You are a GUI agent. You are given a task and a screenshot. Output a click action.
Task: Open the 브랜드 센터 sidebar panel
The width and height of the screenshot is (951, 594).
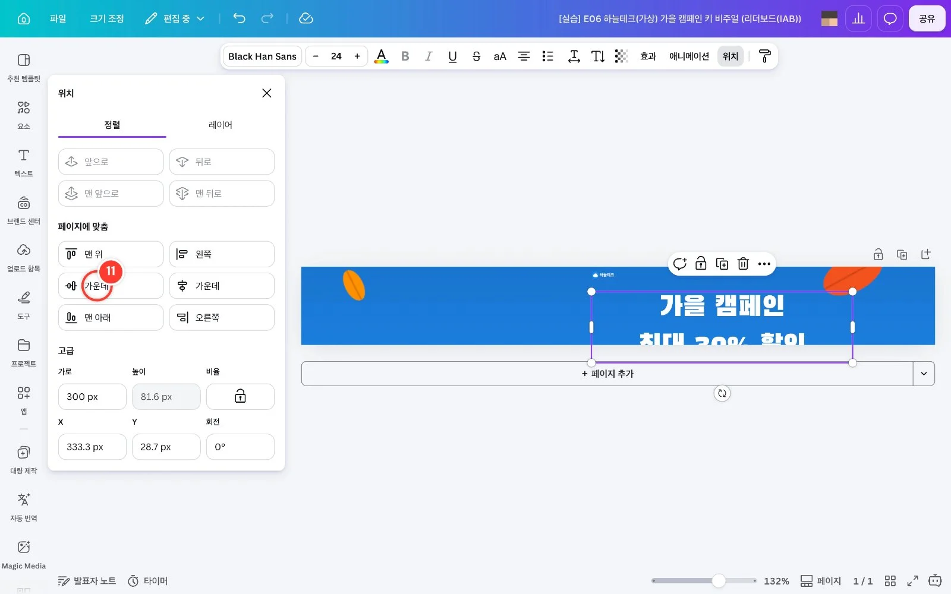pyautogui.click(x=24, y=210)
